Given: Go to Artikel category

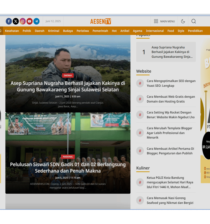Looking at the screenshot, I should (x=125, y=31).
